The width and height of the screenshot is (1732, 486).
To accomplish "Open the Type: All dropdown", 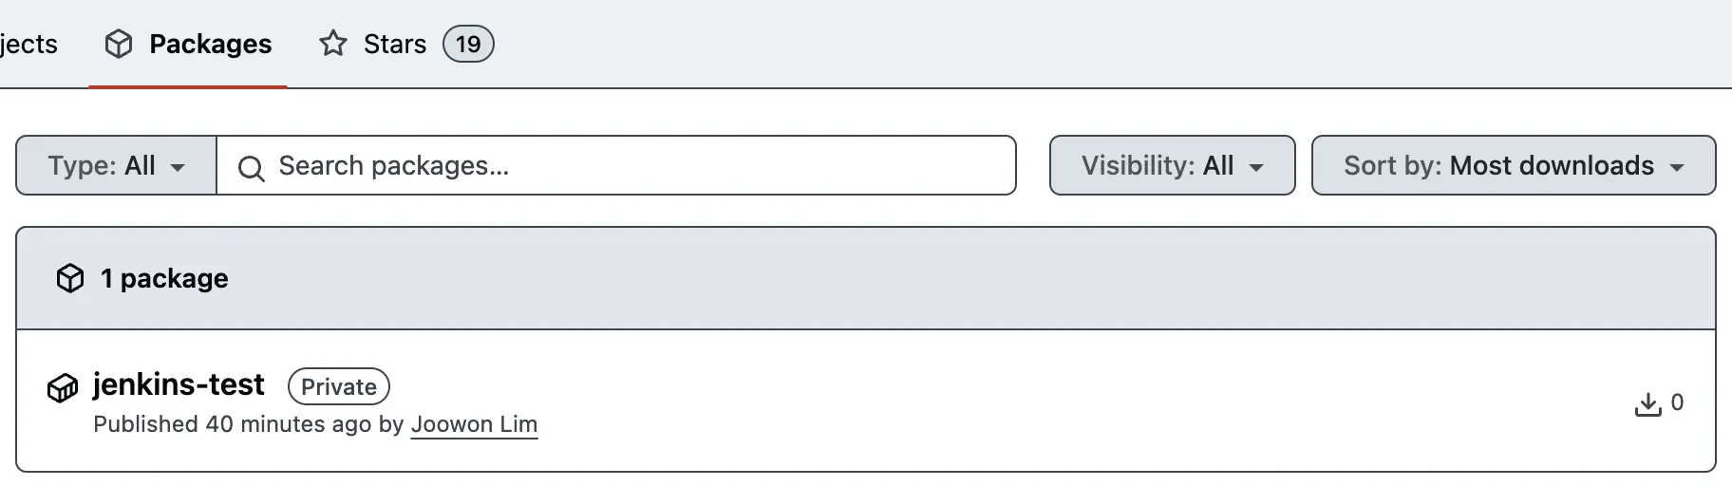I will [x=116, y=166].
